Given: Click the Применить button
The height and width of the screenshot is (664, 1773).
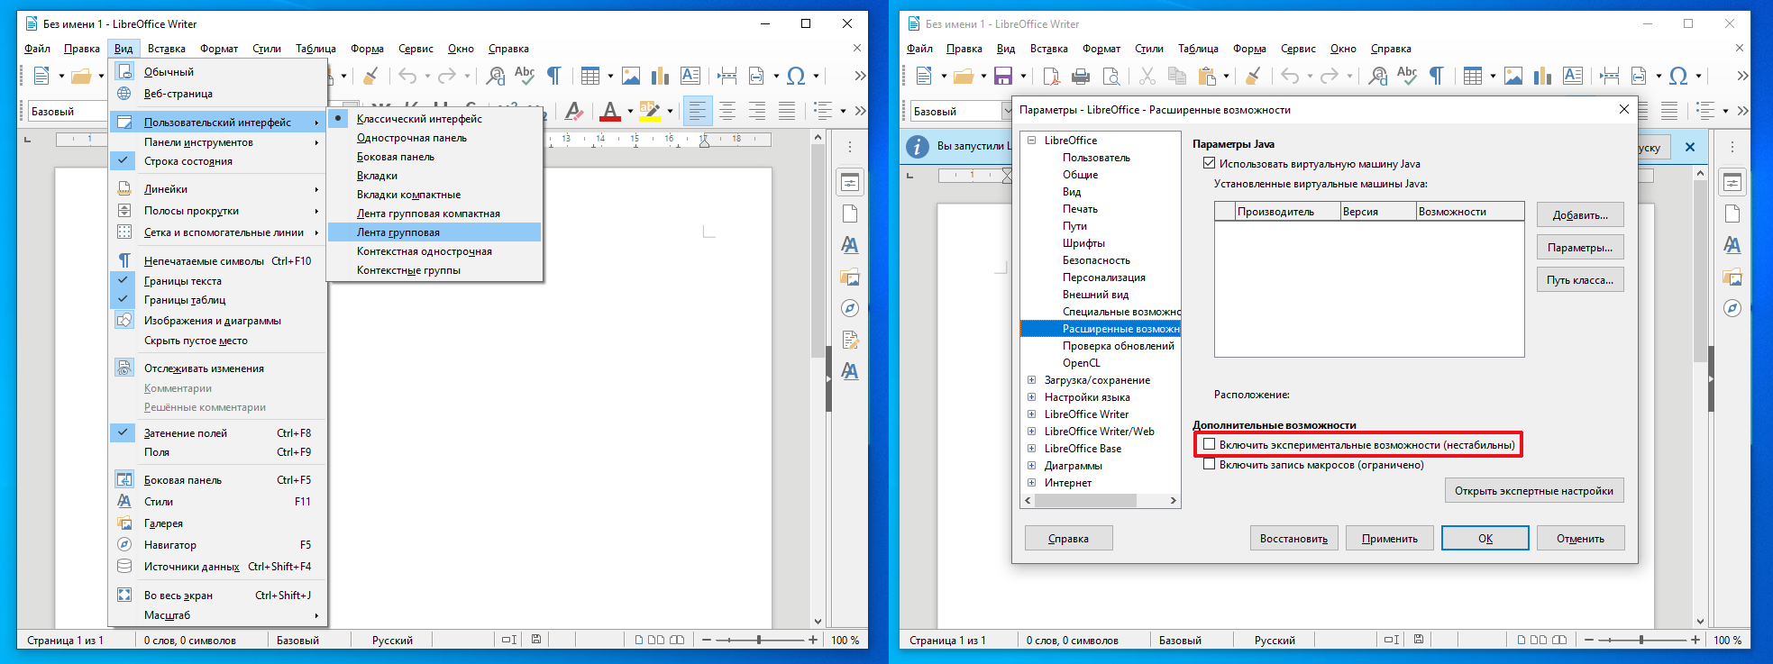Looking at the screenshot, I should pyautogui.click(x=1390, y=538).
